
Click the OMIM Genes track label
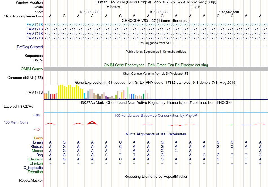pos(32,69)
